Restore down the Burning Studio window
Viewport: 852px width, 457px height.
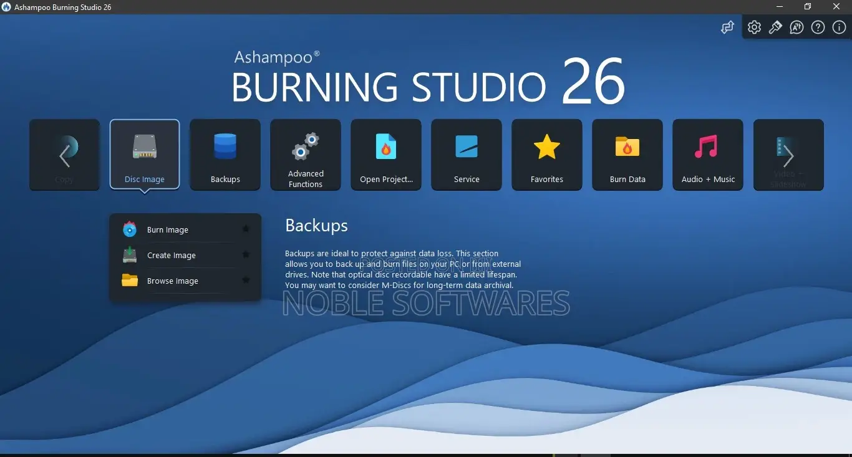coord(808,7)
